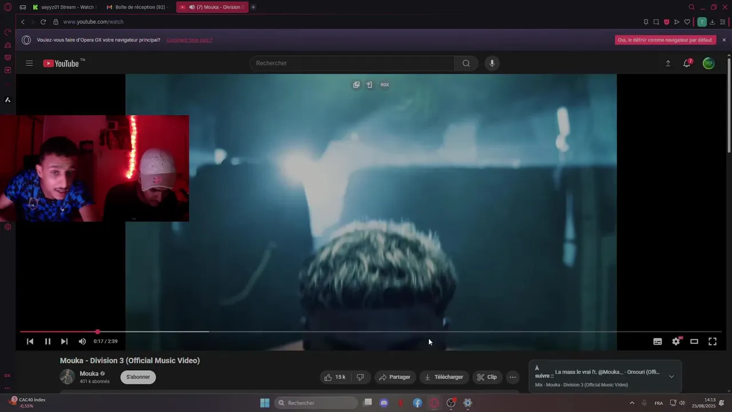Screen dimensions: 732x412
Task: Open a new tab with the plus button
Action: point(253,7)
